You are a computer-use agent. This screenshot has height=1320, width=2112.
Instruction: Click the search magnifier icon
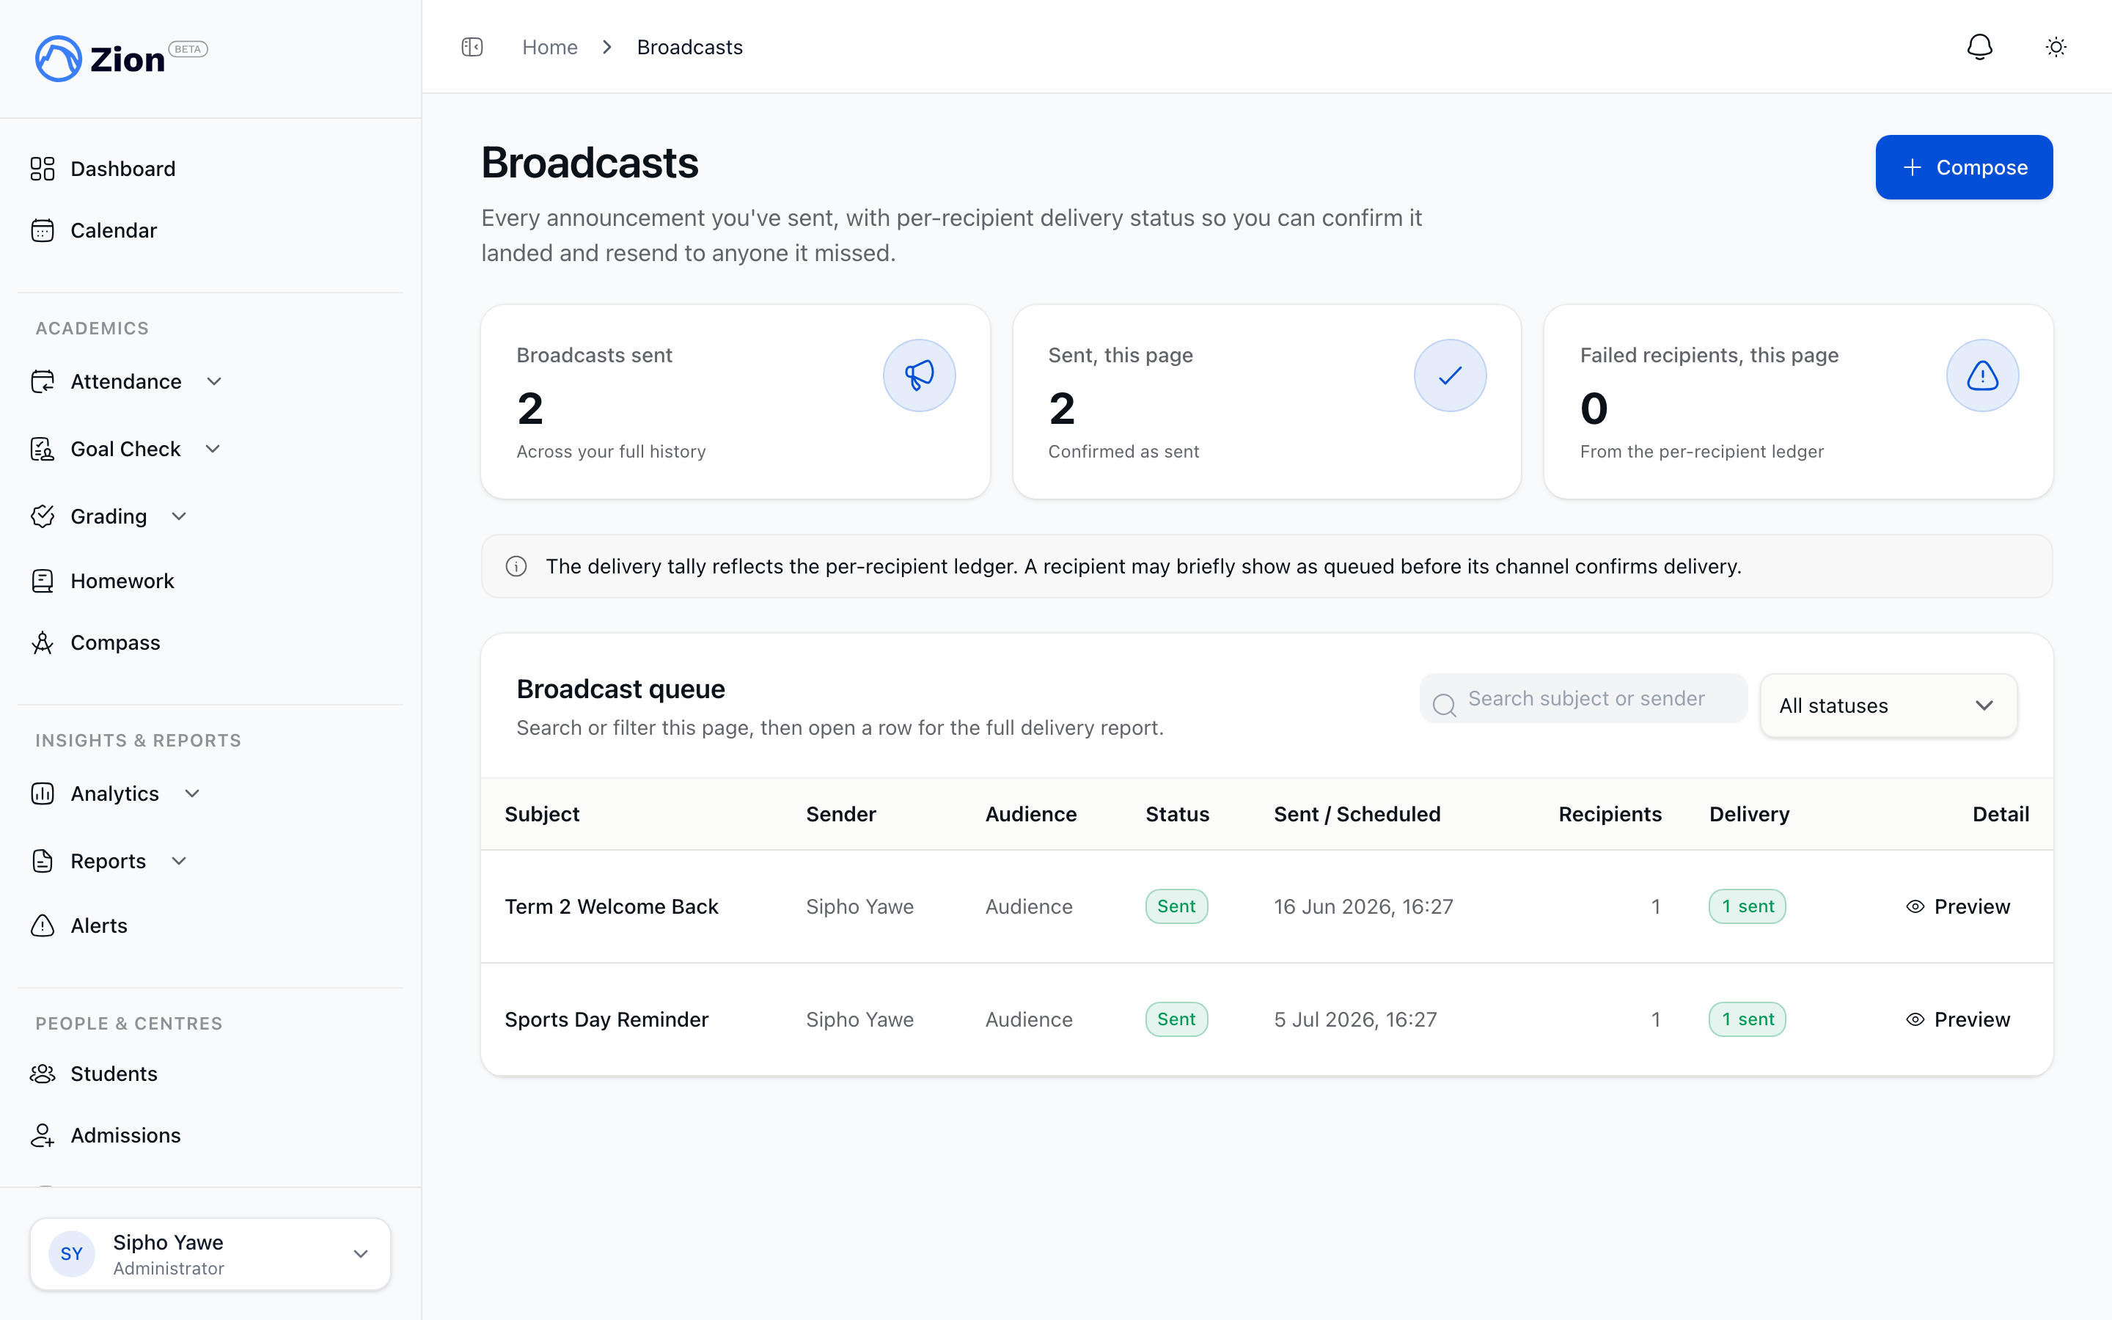point(1445,705)
